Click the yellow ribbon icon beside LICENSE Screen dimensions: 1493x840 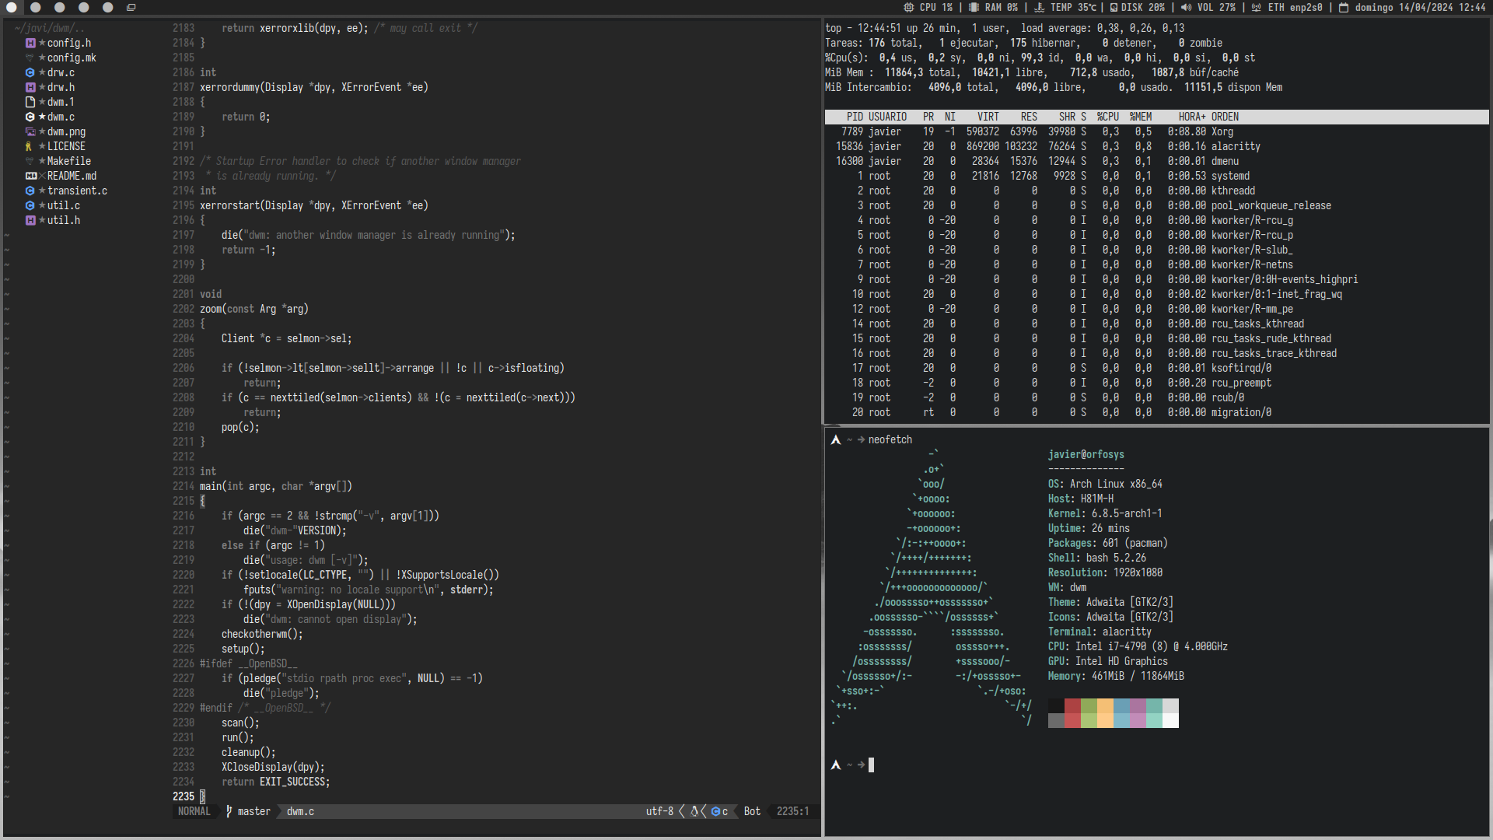click(x=29, y=146)
